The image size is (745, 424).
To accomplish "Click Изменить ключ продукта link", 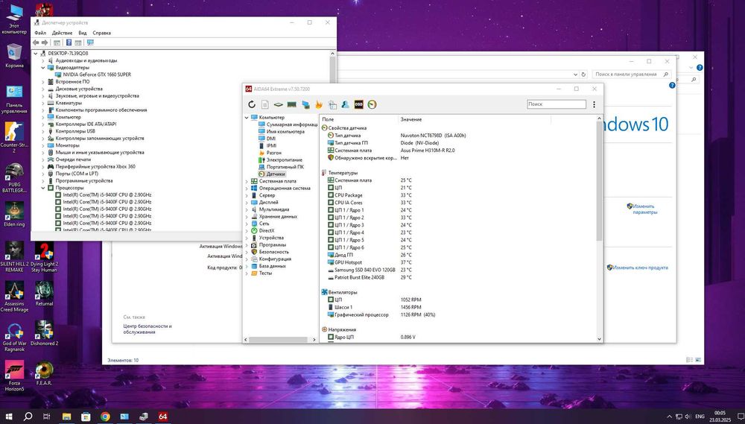I will 640,268.
